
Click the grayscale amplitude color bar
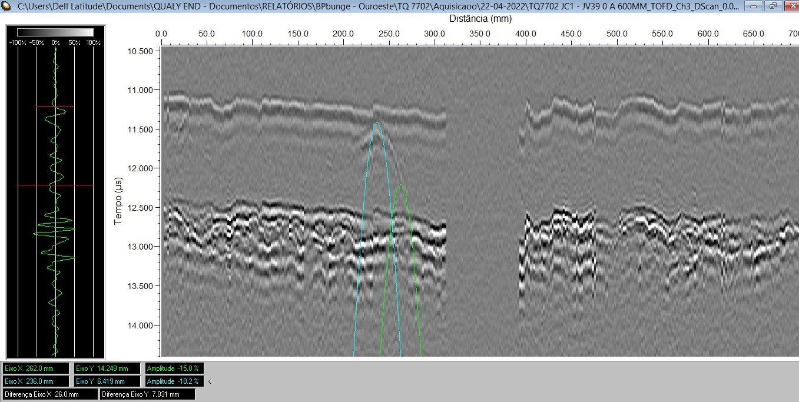(55, 32)
